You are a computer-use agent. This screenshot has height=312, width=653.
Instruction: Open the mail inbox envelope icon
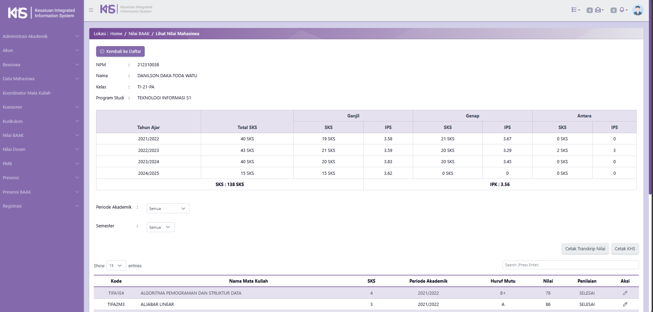point(599,10)
